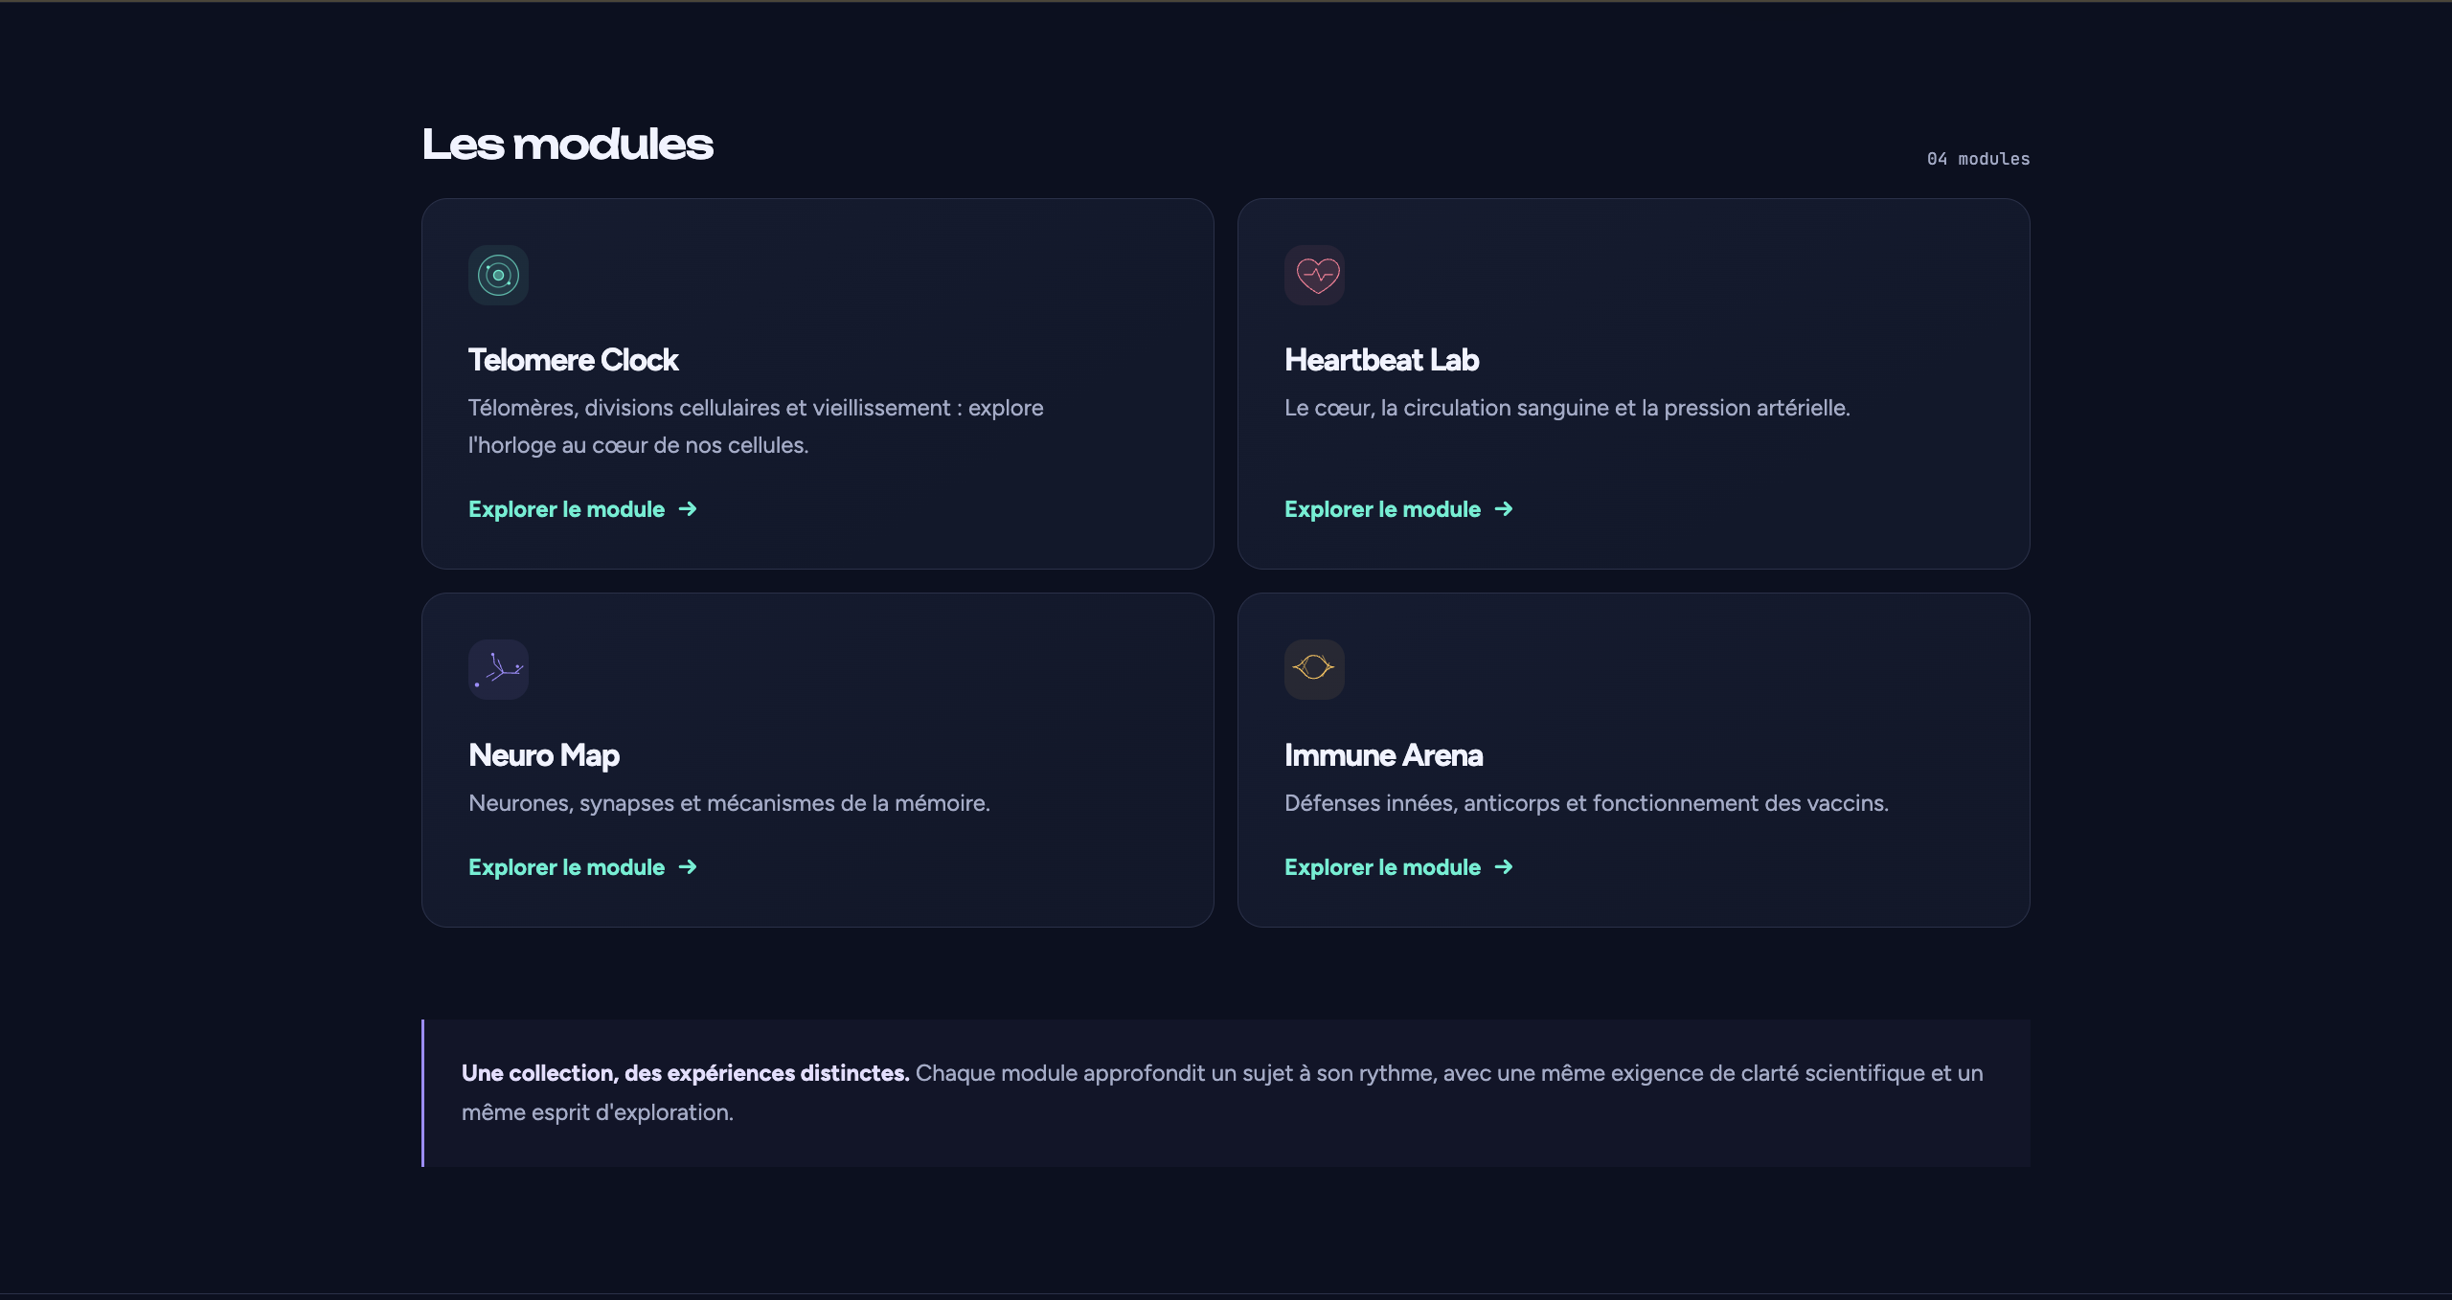Click the arrow icon in Telomere Clock card
The width and height of the screenshot is (2452, 1300).
coord(688,509)
